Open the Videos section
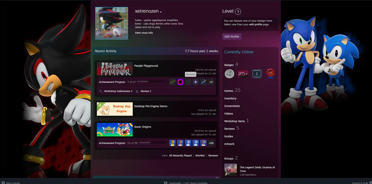The image size is (372, 184). pos(229,114)
